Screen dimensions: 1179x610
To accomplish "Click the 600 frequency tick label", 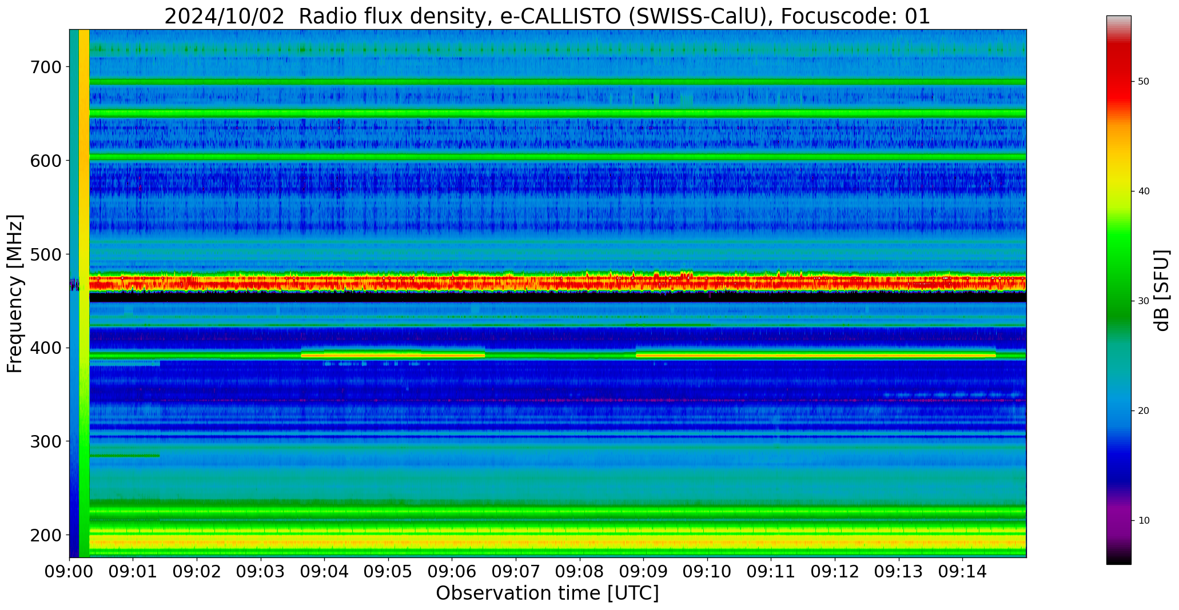I will coord(45,161).
